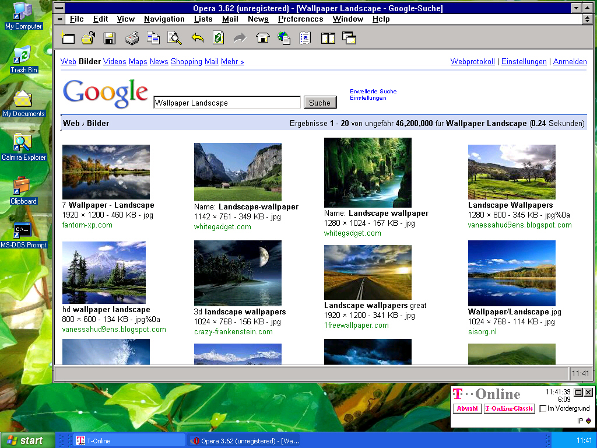The width and height of the screenshot is (597, 448).
Task: Click the Abwahl button in T-Online
Action: click(x=467, y=408)
